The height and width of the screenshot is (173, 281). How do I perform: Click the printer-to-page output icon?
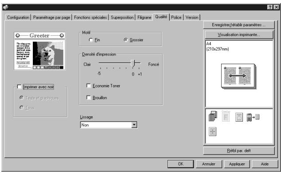pos(253,118)
